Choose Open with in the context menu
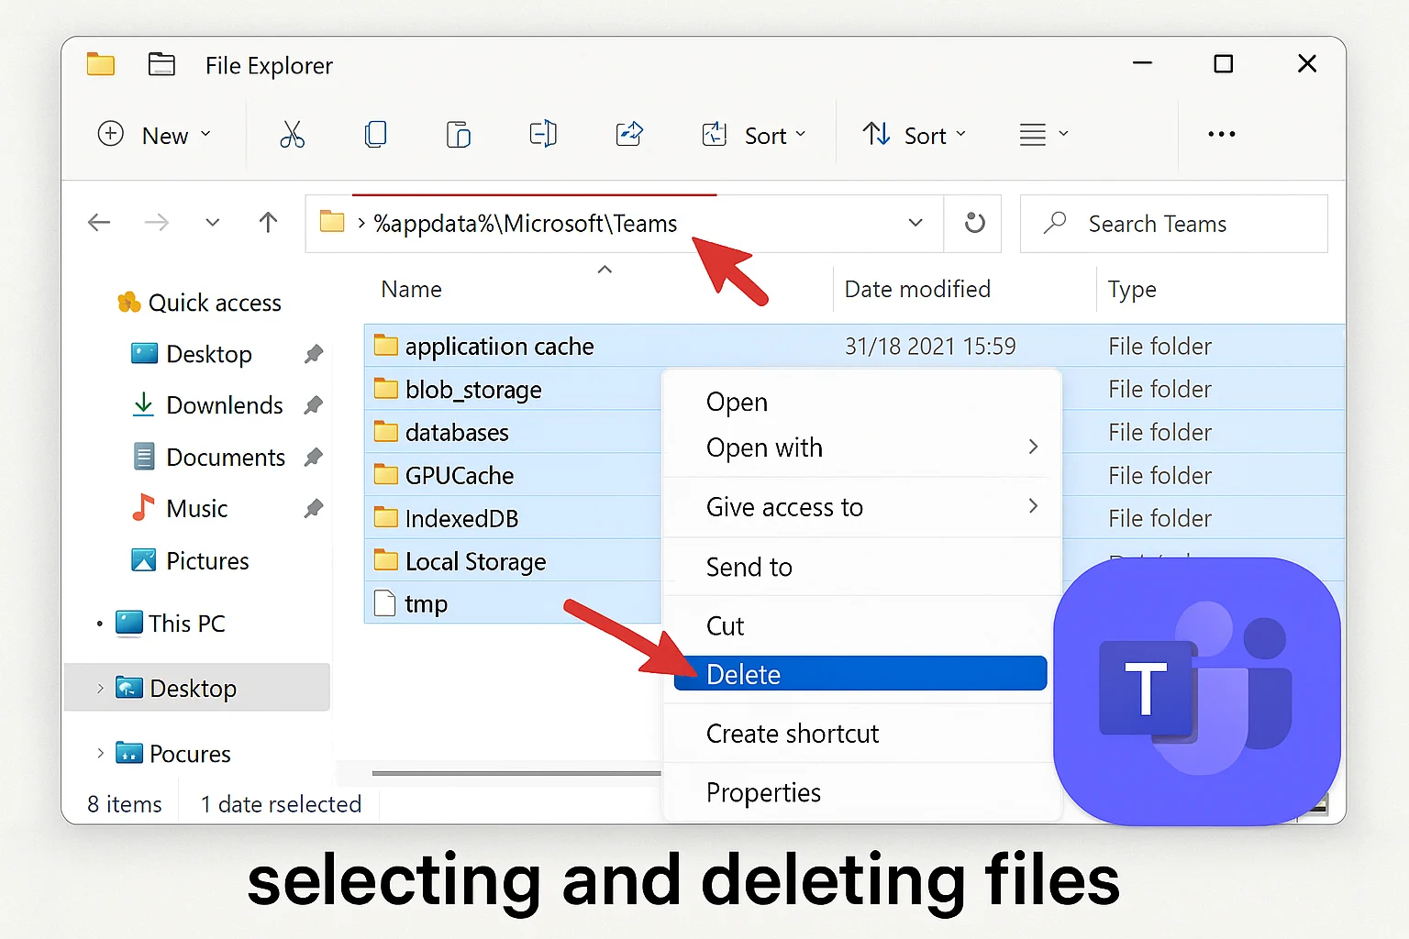 (861, 447)
